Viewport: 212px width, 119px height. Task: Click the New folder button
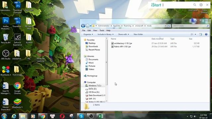click(138, 34)
